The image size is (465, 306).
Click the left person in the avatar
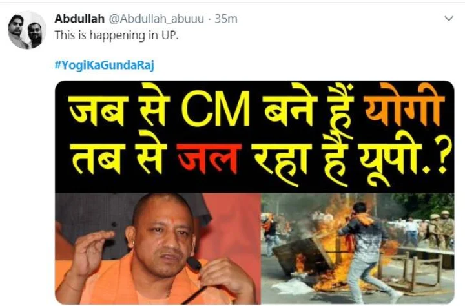[18, 31]
